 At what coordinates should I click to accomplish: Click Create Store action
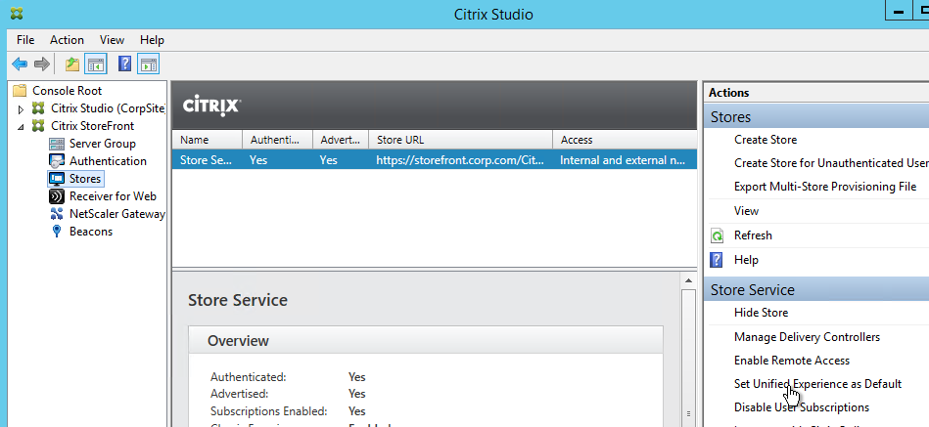click(x=766, y=140)
